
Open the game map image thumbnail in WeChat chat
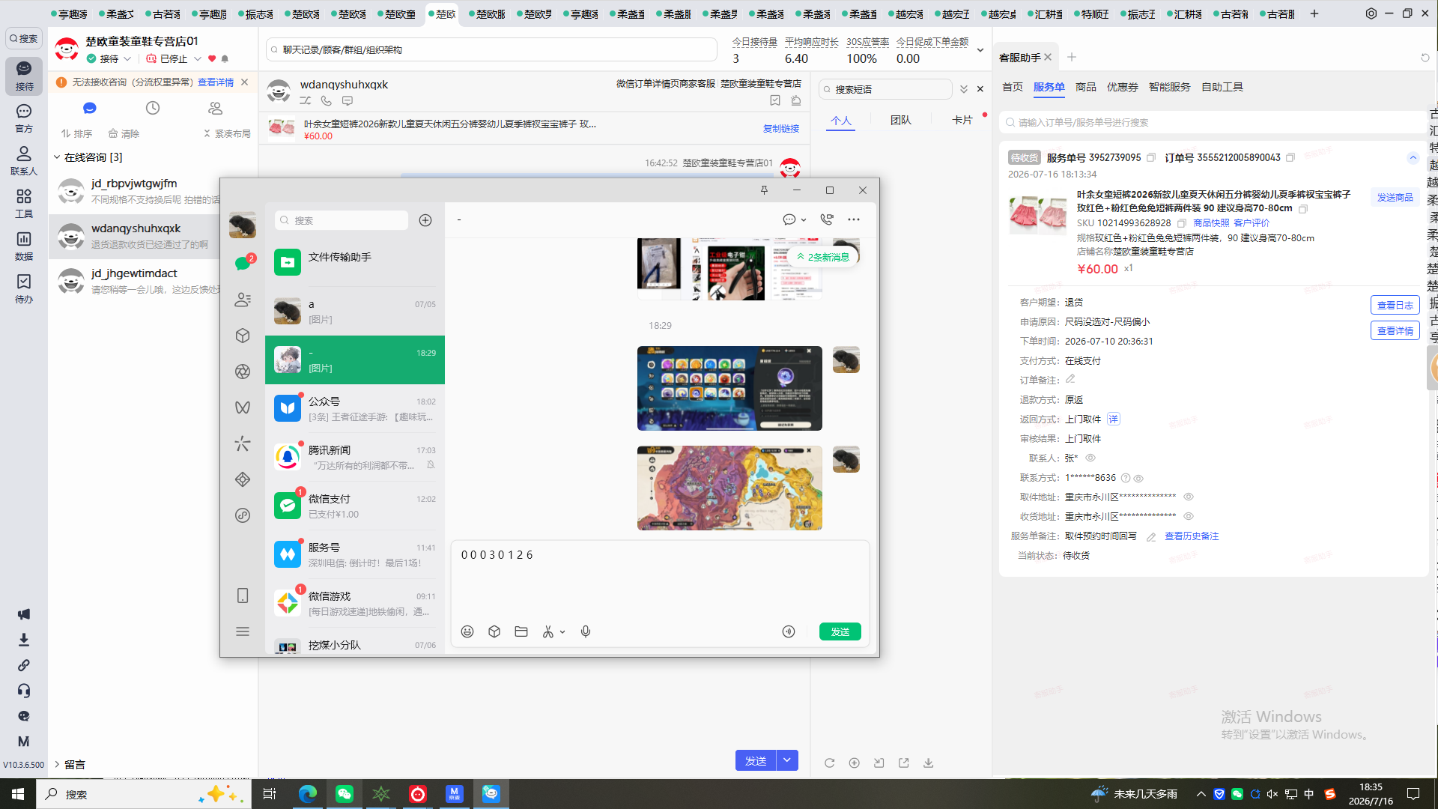tap(729, 488)
